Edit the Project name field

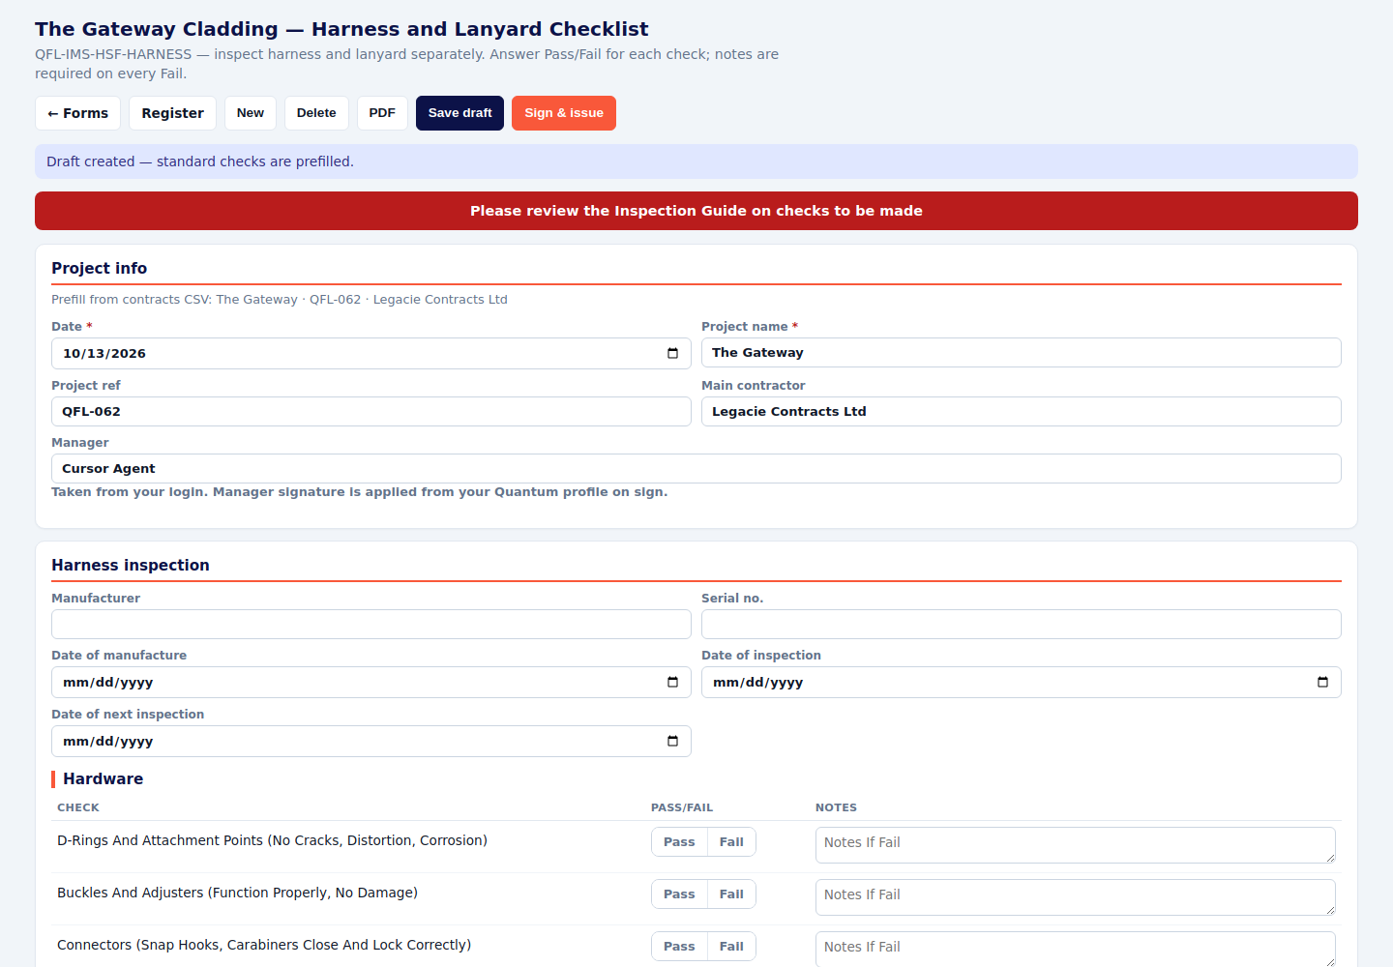1022,353
